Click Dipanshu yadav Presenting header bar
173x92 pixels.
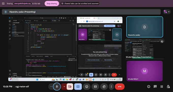[x=81, y=12]
